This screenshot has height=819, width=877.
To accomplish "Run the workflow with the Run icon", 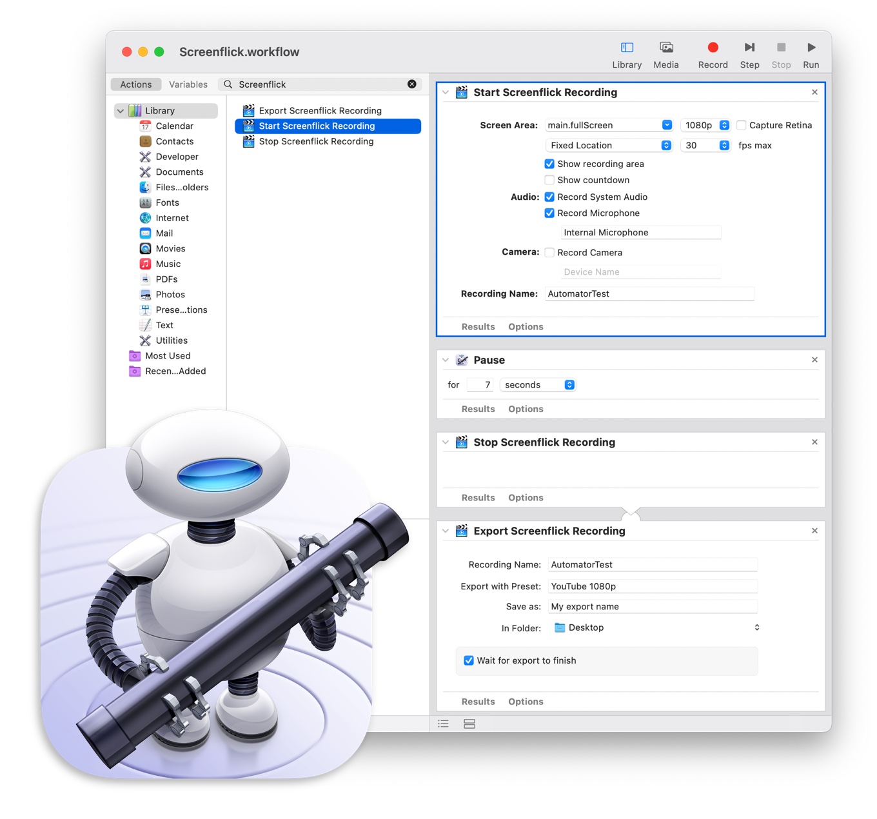I will pos(811,47).
